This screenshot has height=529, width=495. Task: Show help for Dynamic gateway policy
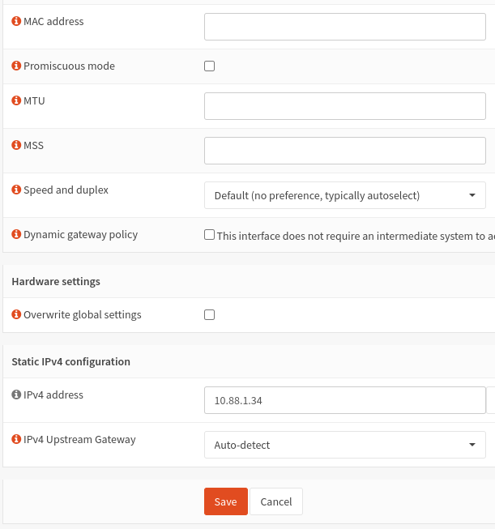coord(16,234)
